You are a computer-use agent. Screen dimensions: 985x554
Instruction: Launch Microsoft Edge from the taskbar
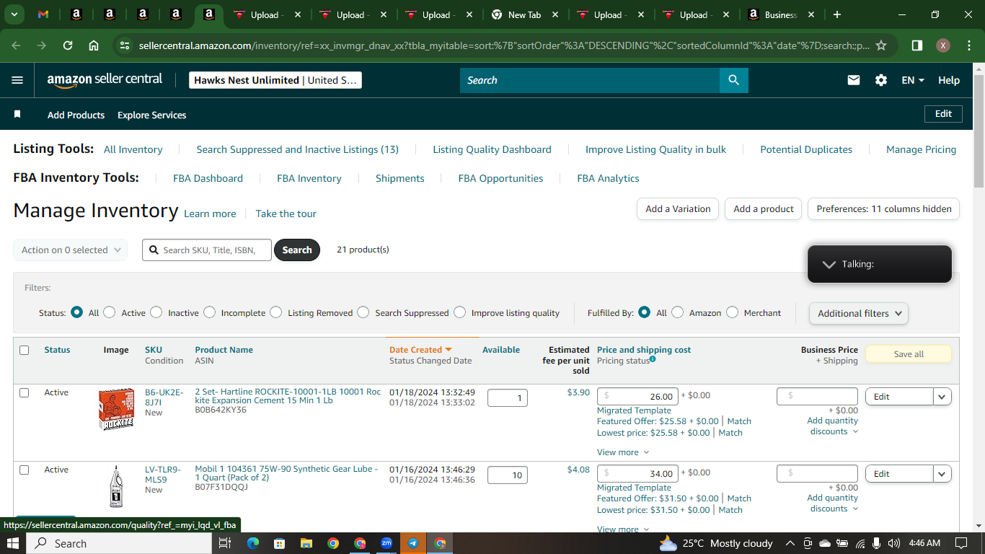(x=252, y=543)
